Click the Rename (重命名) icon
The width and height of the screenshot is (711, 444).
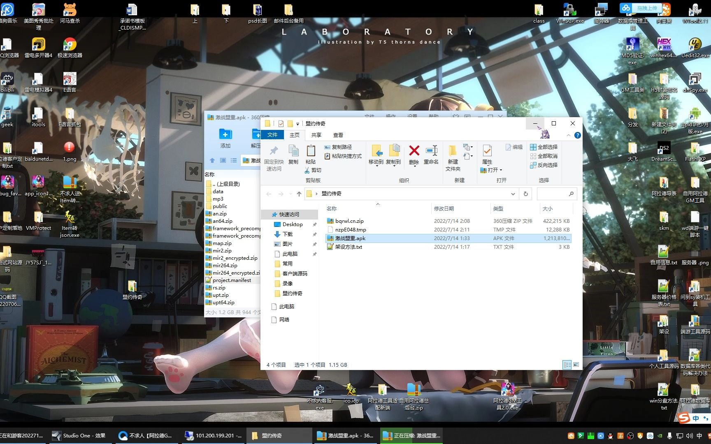[431, 155]
